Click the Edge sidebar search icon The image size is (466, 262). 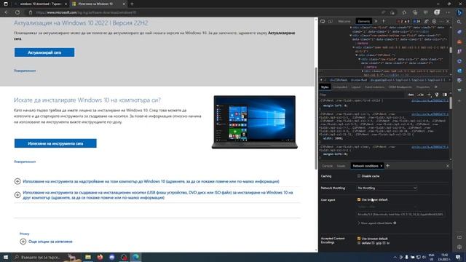click(x=459, y=23)
